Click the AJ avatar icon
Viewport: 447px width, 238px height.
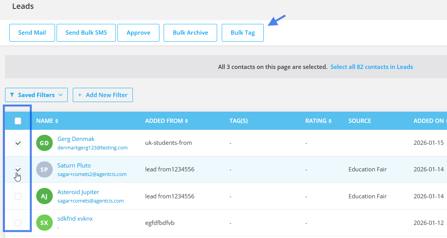(x=45, y=196)
